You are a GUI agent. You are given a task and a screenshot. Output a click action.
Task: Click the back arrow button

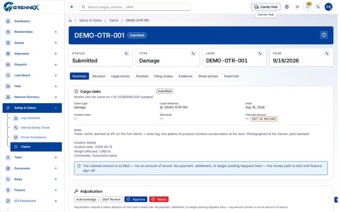pyautogui.click(x=72, y=7)
